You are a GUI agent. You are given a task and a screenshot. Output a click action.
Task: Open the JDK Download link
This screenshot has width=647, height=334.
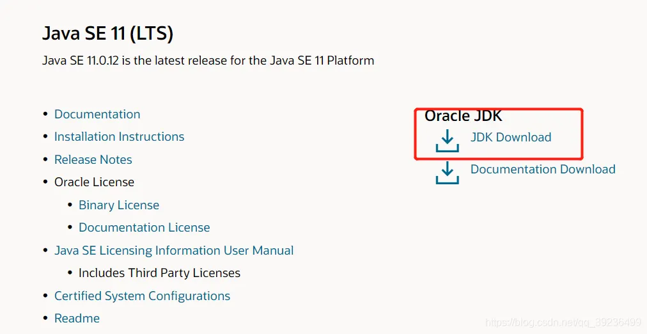(511, 137)
